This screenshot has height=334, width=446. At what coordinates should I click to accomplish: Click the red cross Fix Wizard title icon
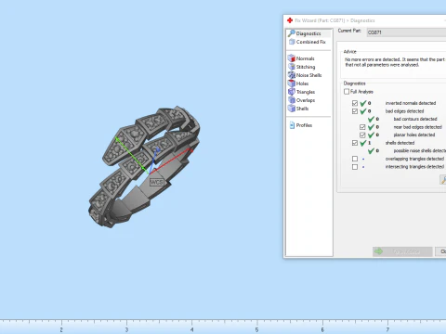290,20
